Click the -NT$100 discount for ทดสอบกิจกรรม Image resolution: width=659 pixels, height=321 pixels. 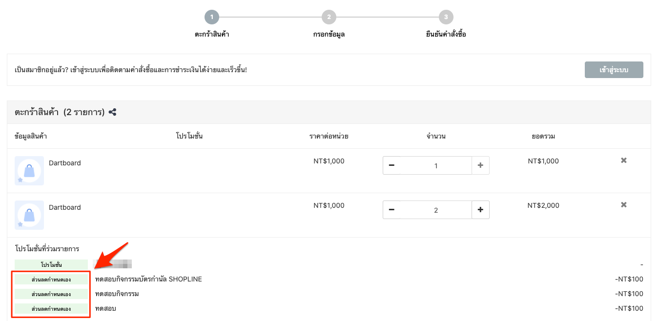629,294
